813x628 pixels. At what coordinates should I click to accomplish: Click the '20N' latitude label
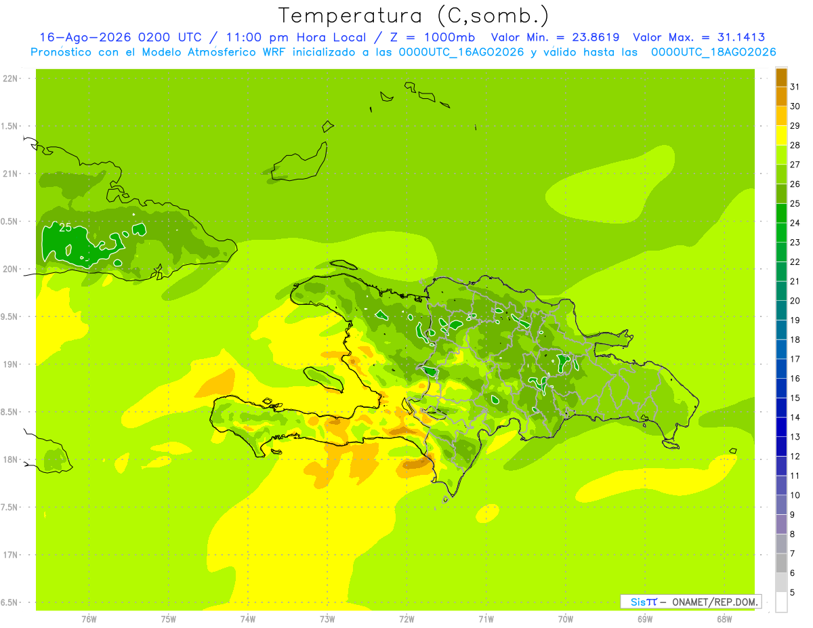pos(11,269)
